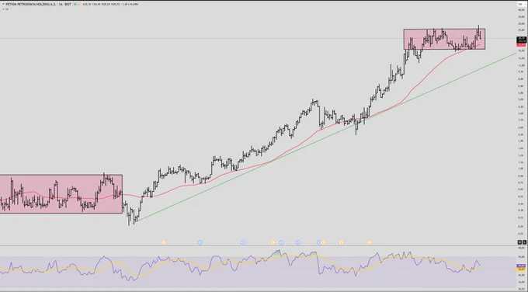Image resolution: width=528 pixels, height=292 pixels.
Task: Click the PETKİM PETROKİMYA HOLDİNG symbol title
Action: (38, 4)
